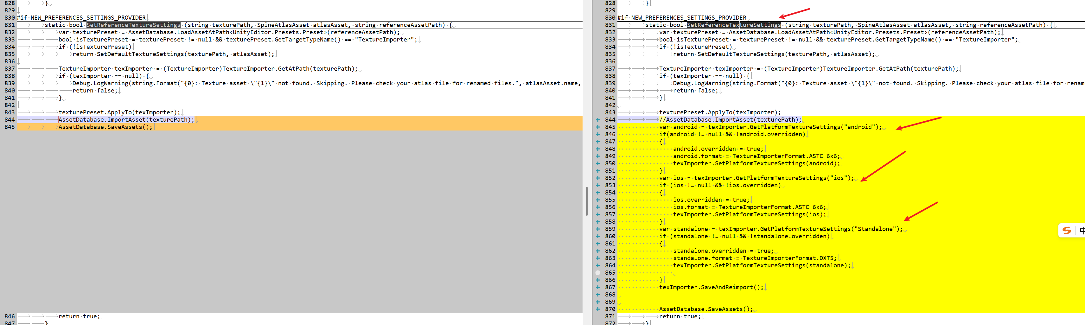This screenshot has height=325, width=1085.
Task: Click highlighted SetReferenceTextureSettings in left pane
Action: (133, 25)
